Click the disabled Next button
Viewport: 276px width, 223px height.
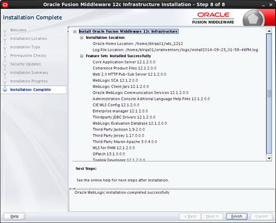(x=212, y=216)
